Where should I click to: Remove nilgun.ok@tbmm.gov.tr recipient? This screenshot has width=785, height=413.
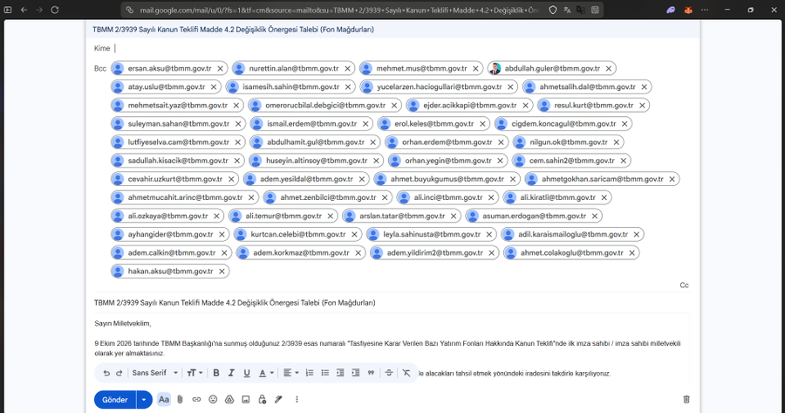pos(617,142)
